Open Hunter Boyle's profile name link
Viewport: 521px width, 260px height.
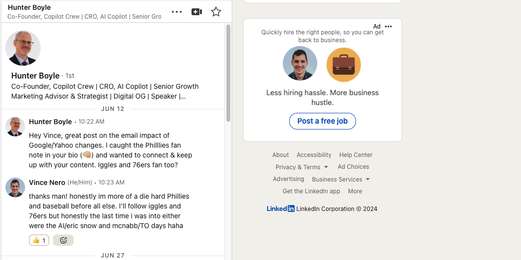pos(35,76)
